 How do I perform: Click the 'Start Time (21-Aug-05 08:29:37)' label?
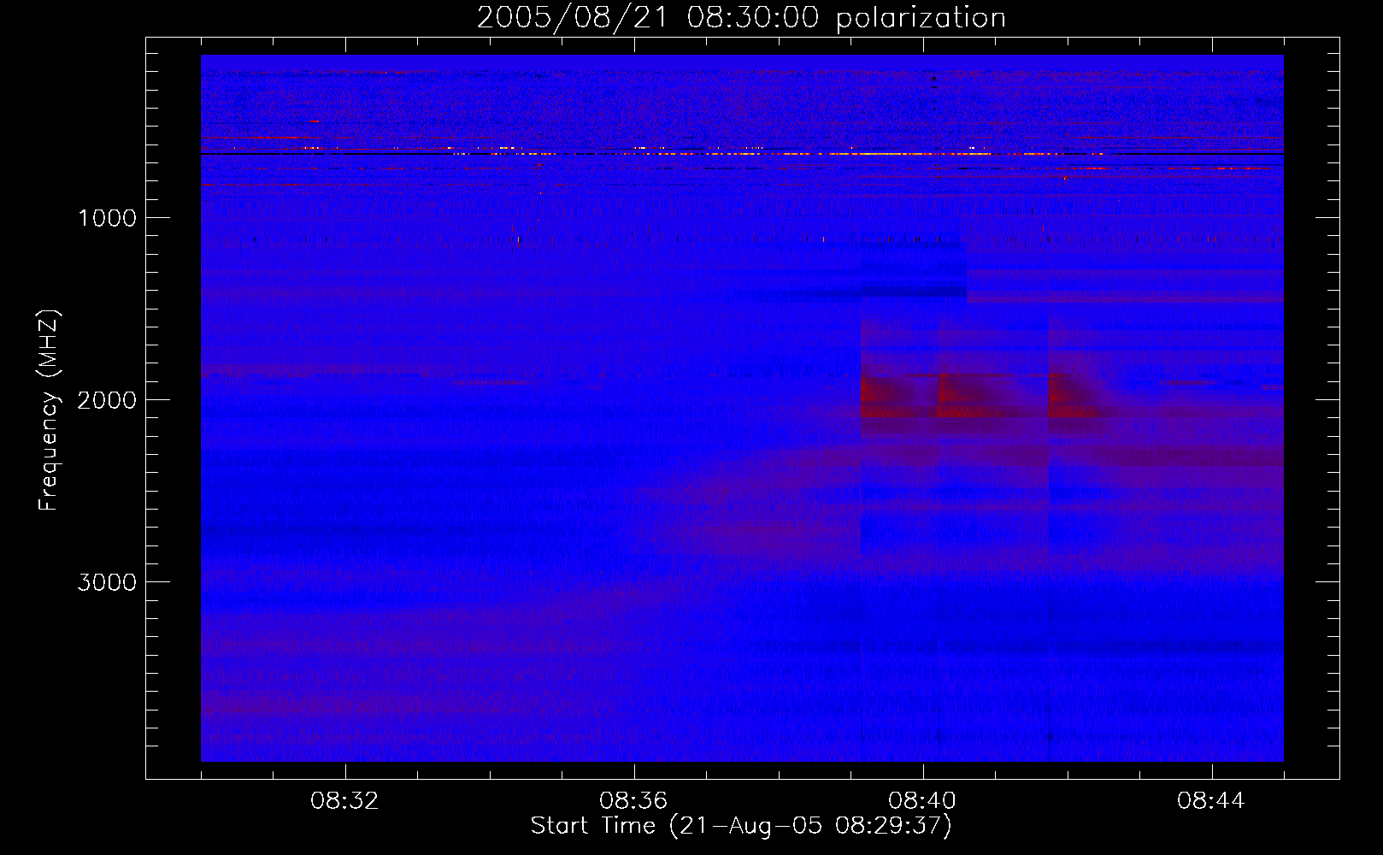click(741, 826)
